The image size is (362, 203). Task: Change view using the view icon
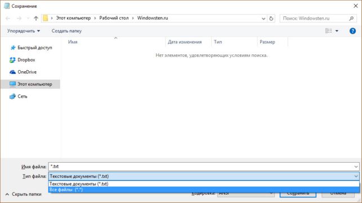(328, 31)
